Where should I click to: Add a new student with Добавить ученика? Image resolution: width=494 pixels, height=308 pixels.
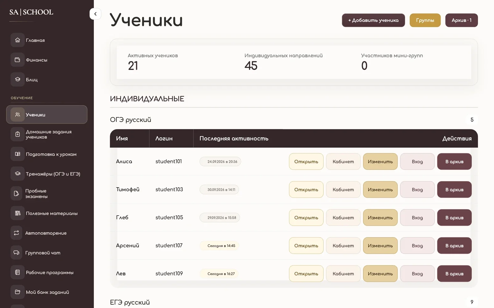(373, 20)
